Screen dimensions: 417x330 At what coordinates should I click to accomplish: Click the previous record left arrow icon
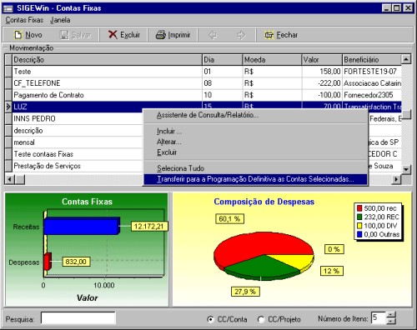pos(213,35)
